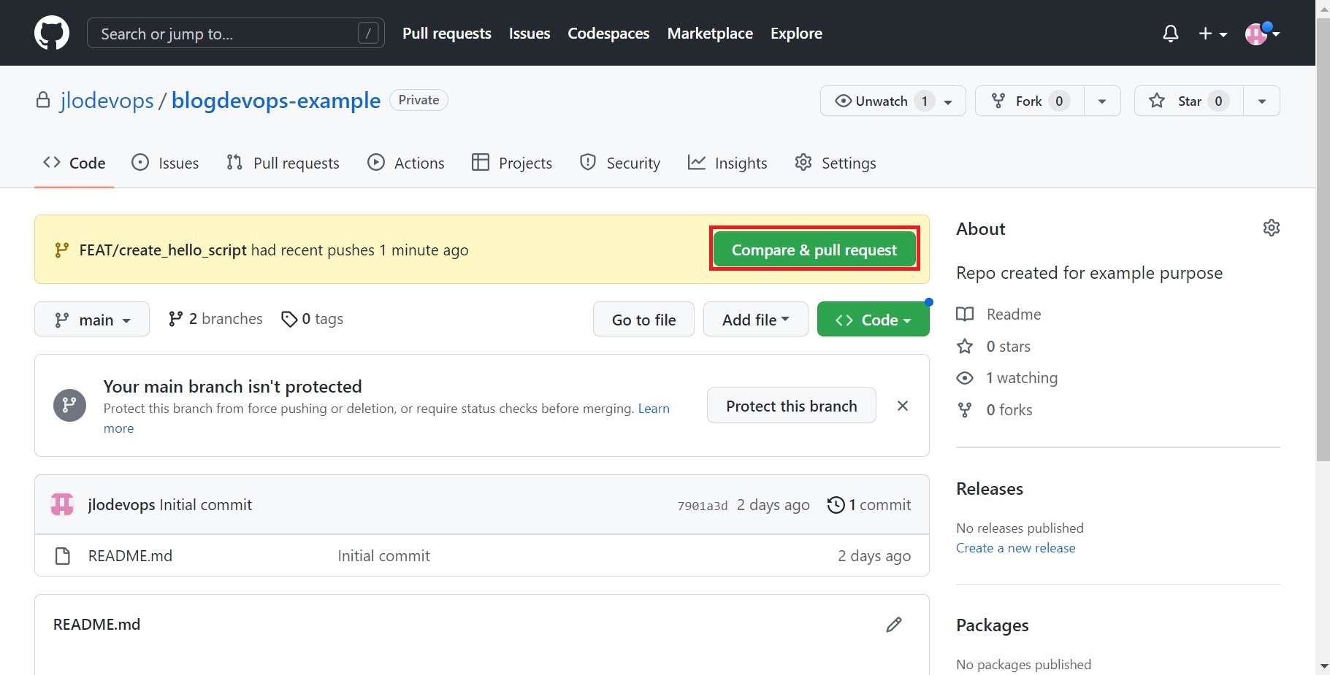Open commit hash 7901a3d
The height and width of the screenshot is (675, 1330).
point(703,506)
